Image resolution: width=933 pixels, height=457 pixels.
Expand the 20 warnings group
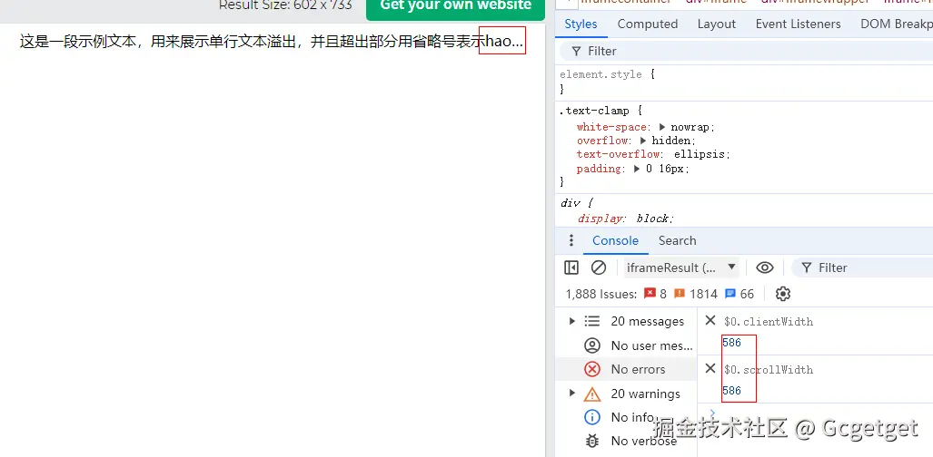tap(571, 394)
